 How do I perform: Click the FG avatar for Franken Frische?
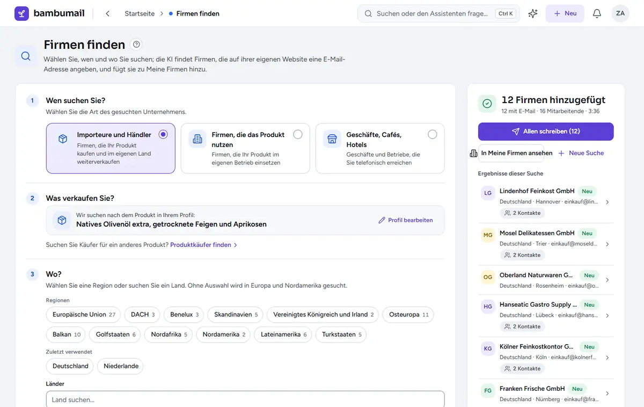488,390
